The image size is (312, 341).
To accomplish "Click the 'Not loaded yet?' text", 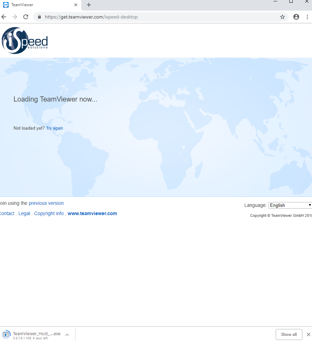I will (x=29, y=128).
